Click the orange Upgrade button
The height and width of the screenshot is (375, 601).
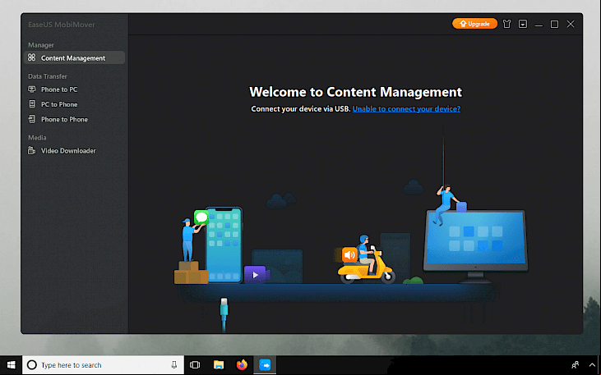click(474, 24)
